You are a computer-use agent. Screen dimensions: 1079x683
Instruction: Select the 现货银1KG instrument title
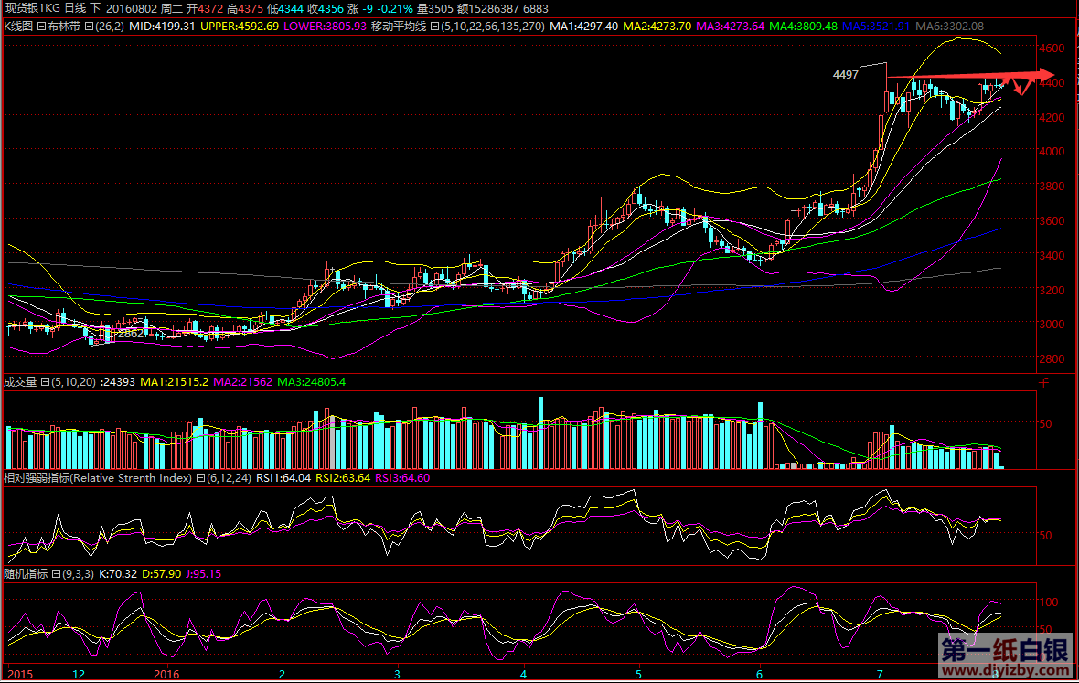(33, 9)
